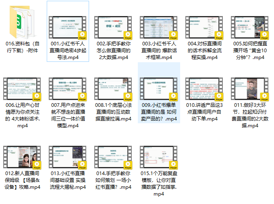
Task: Click the filename text 001.小红书千人直播间绝密4步起号法.mp4
Action: pyautogui.click(x=68, y=51)
